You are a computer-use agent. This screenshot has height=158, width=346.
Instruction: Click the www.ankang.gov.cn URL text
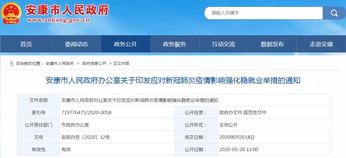58,20
